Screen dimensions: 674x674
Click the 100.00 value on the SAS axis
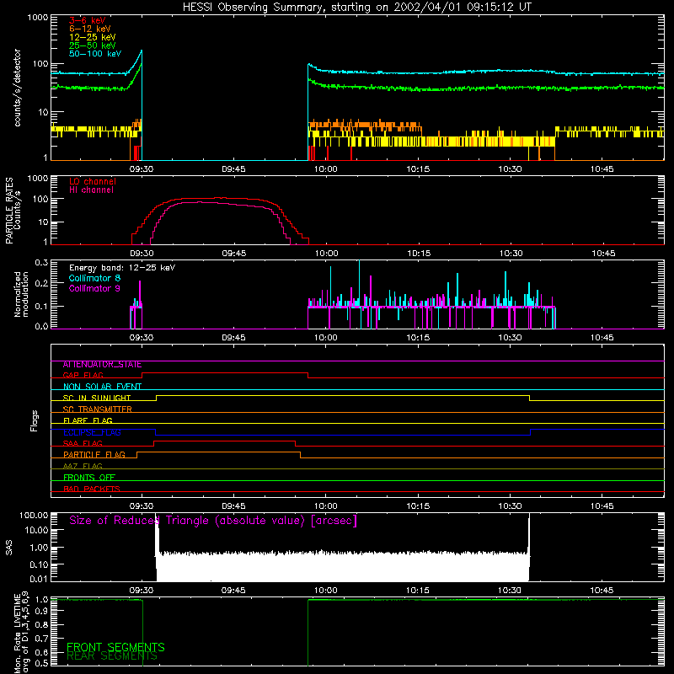[34, 515]
